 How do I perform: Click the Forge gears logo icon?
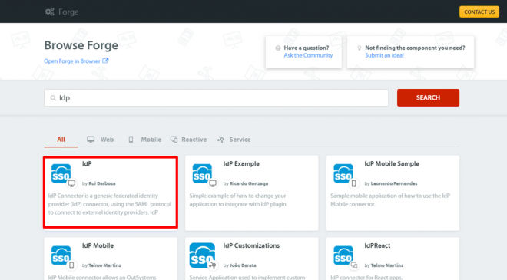[x=49, y=12]
